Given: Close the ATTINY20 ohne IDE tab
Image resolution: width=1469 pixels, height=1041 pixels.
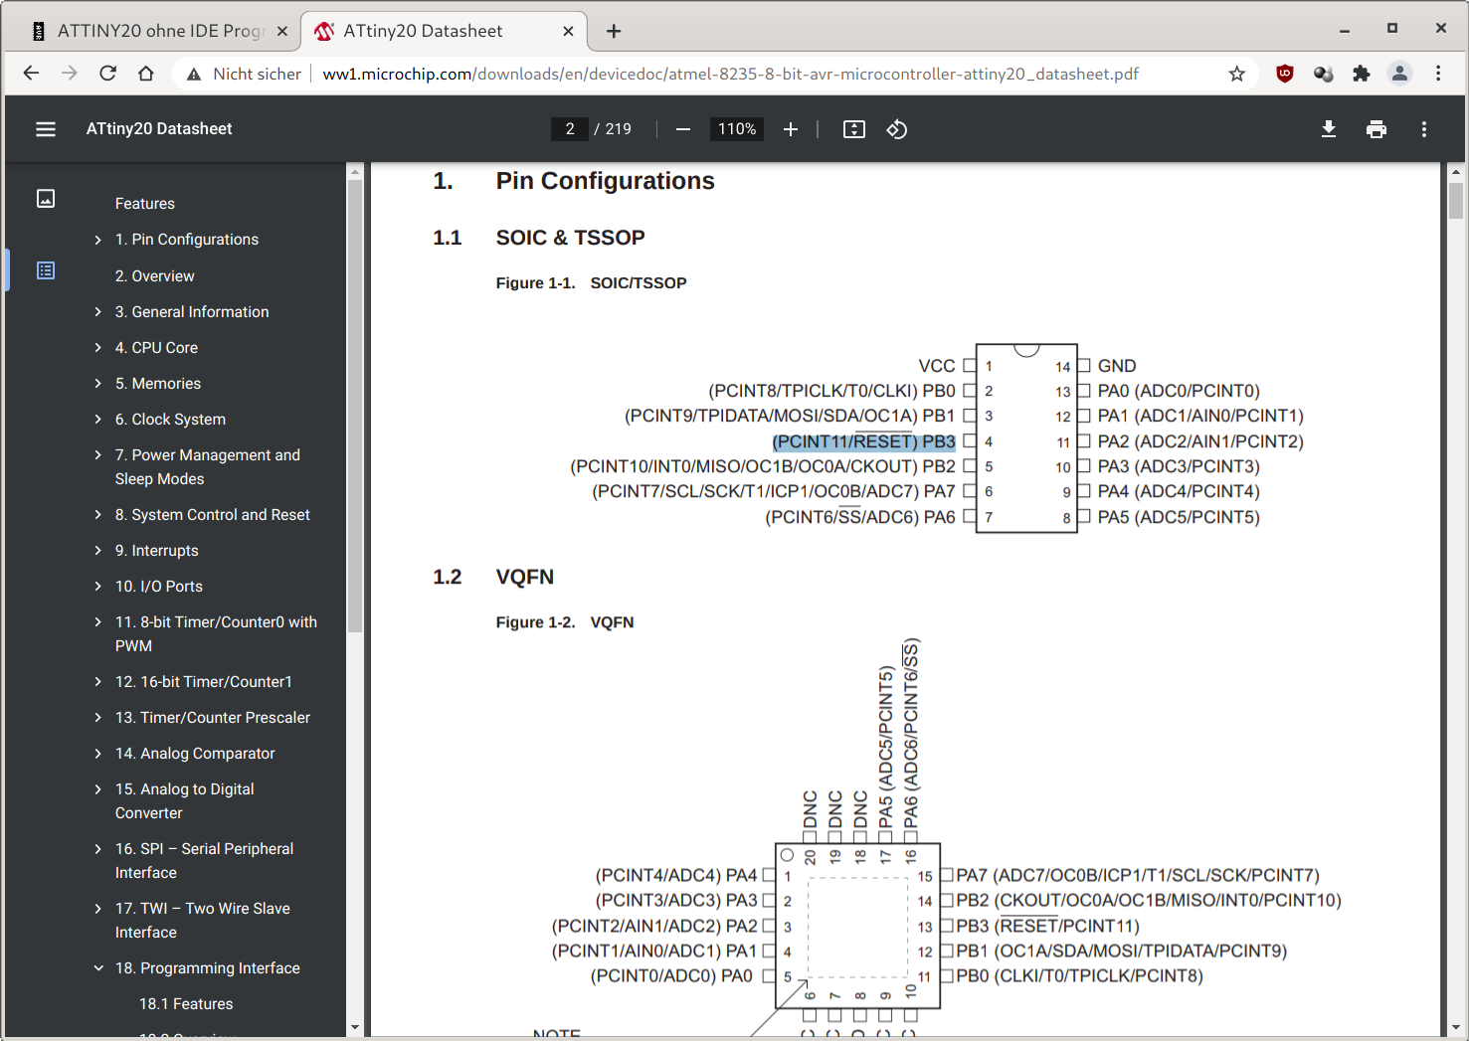Looking at the screenshot, I should [x=282, y=31].
